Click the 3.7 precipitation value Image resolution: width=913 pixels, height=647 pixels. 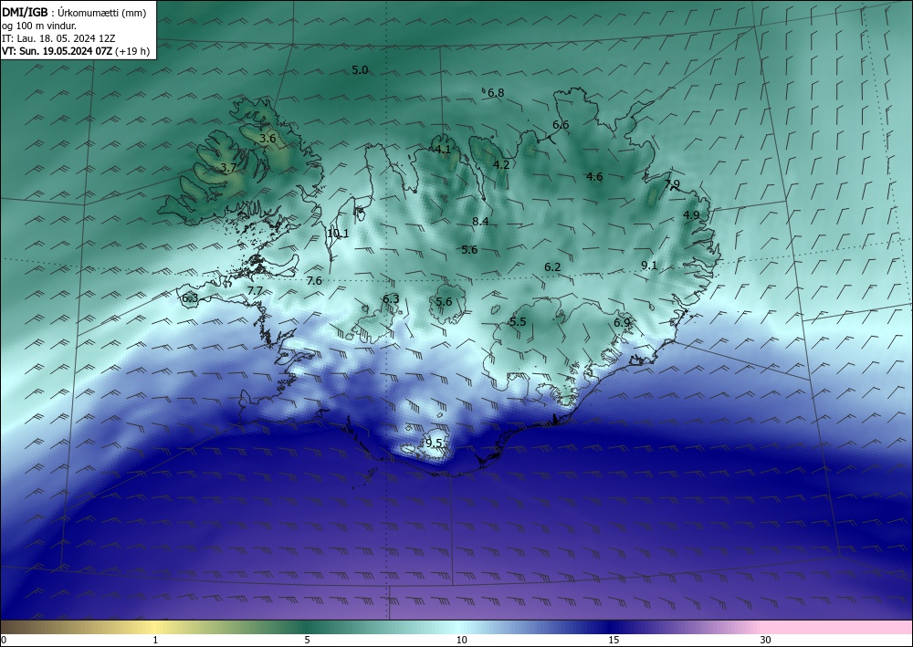coord(229,168)
